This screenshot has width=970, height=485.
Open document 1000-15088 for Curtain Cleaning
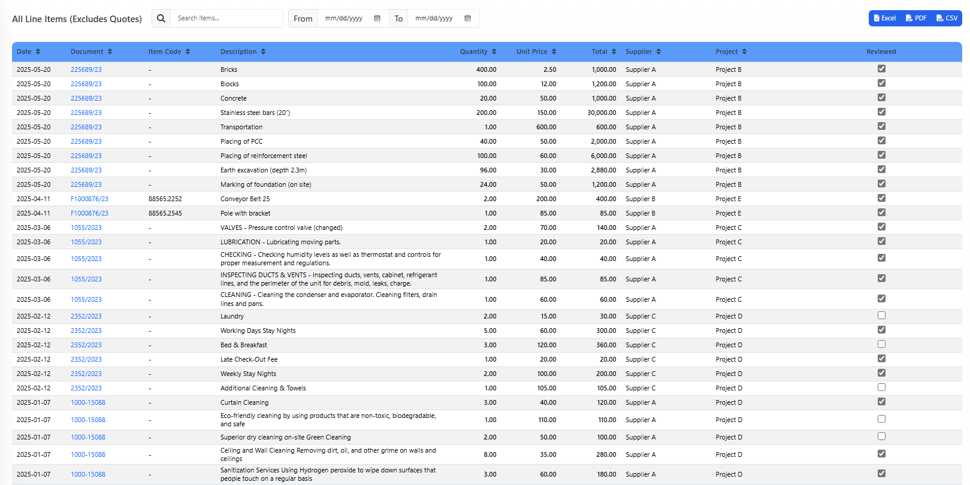[x=88, y=402]
